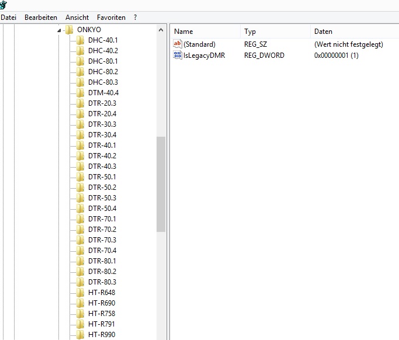Click the Registry Editor app icon in title bar
Screen dimensions: 399x340
(x=3, y=5)
